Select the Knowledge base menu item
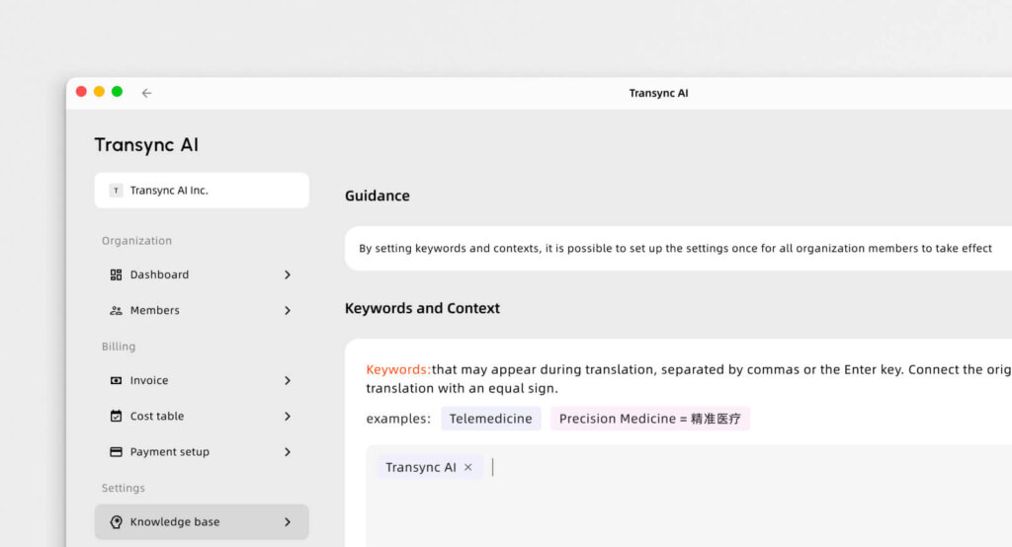The image size is (1012, 547). pos(175,522)
